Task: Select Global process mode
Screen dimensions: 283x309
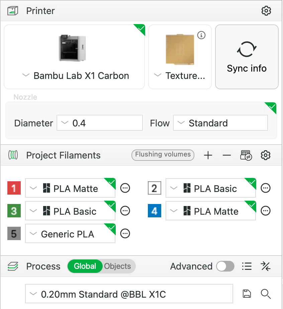Action: coord(85,266)
